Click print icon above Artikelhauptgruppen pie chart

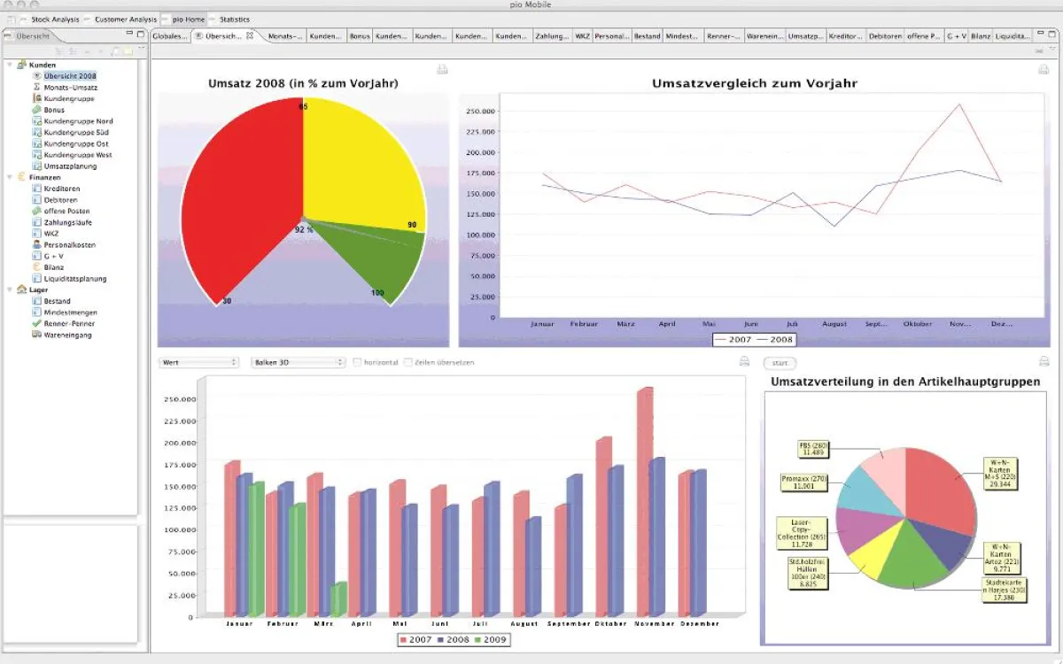click(x=1044, y=361)
